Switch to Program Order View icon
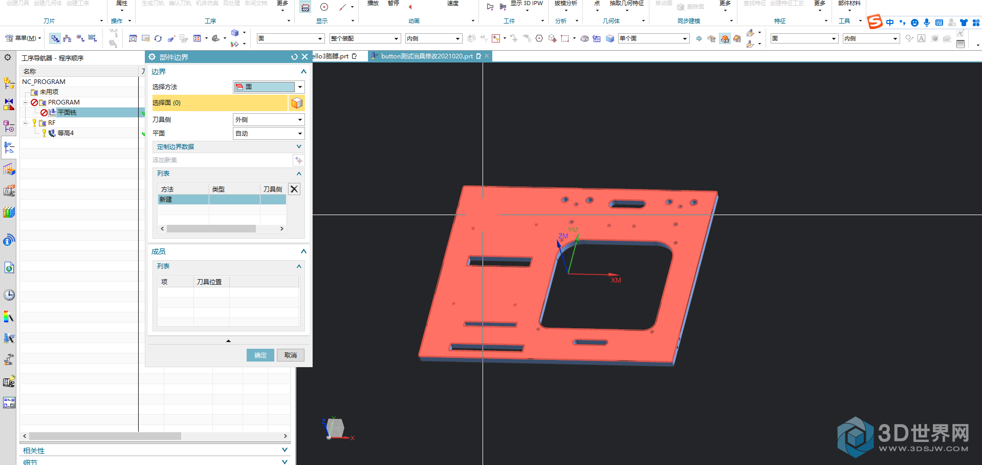982x465 pixels. 55,38
